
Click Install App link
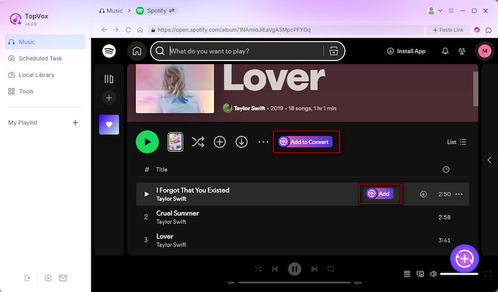[406, 51]
